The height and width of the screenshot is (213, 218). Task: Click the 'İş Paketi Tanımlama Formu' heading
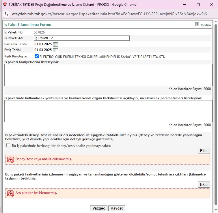[x=28, y=25]
